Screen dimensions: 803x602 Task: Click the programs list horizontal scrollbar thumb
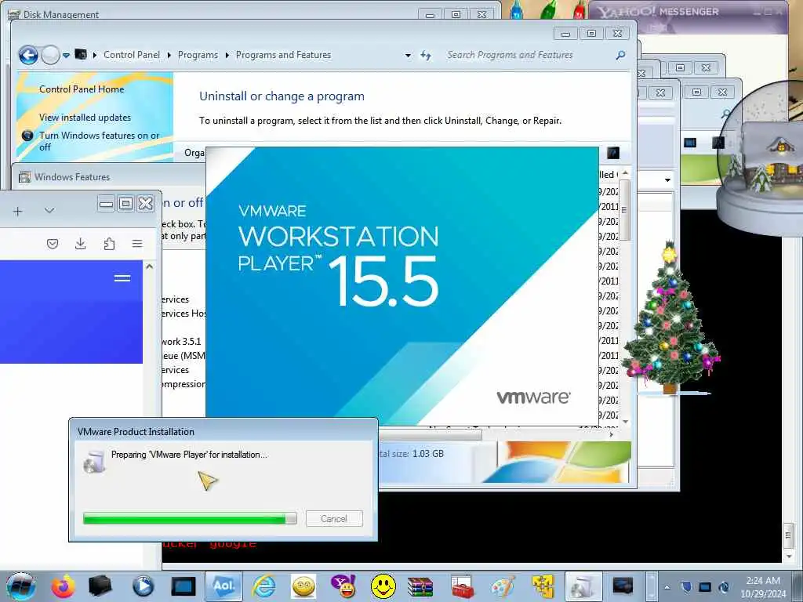431,434
